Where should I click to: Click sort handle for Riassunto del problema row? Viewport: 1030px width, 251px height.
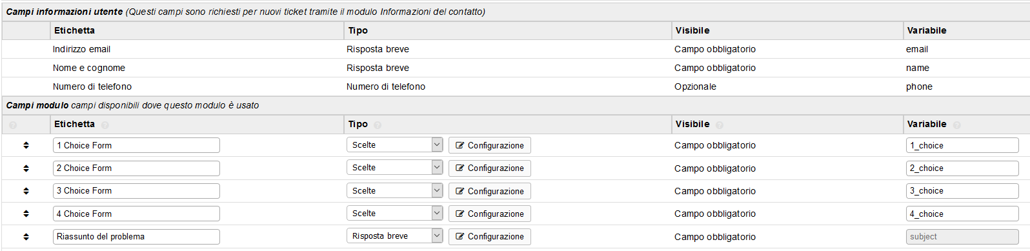click(26, 237)
